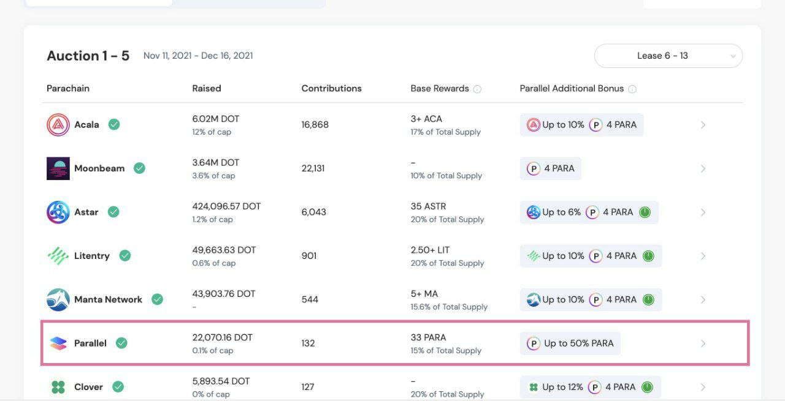Click the Base Rewards column header text
Viewport: 785px width, 401px height.
440,88
